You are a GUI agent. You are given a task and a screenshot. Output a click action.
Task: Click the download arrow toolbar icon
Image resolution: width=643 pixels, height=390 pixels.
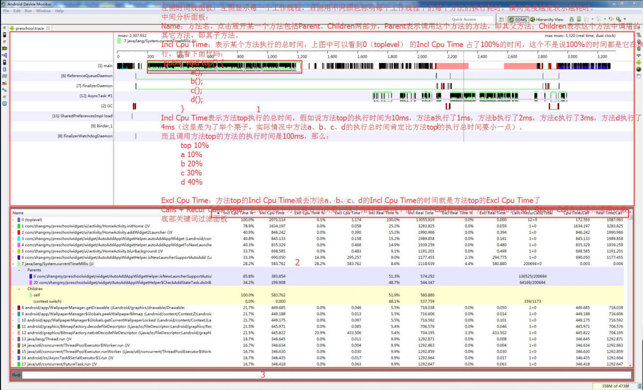point(572,20)
